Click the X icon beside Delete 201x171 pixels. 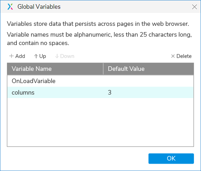click(x=173, y=56)
